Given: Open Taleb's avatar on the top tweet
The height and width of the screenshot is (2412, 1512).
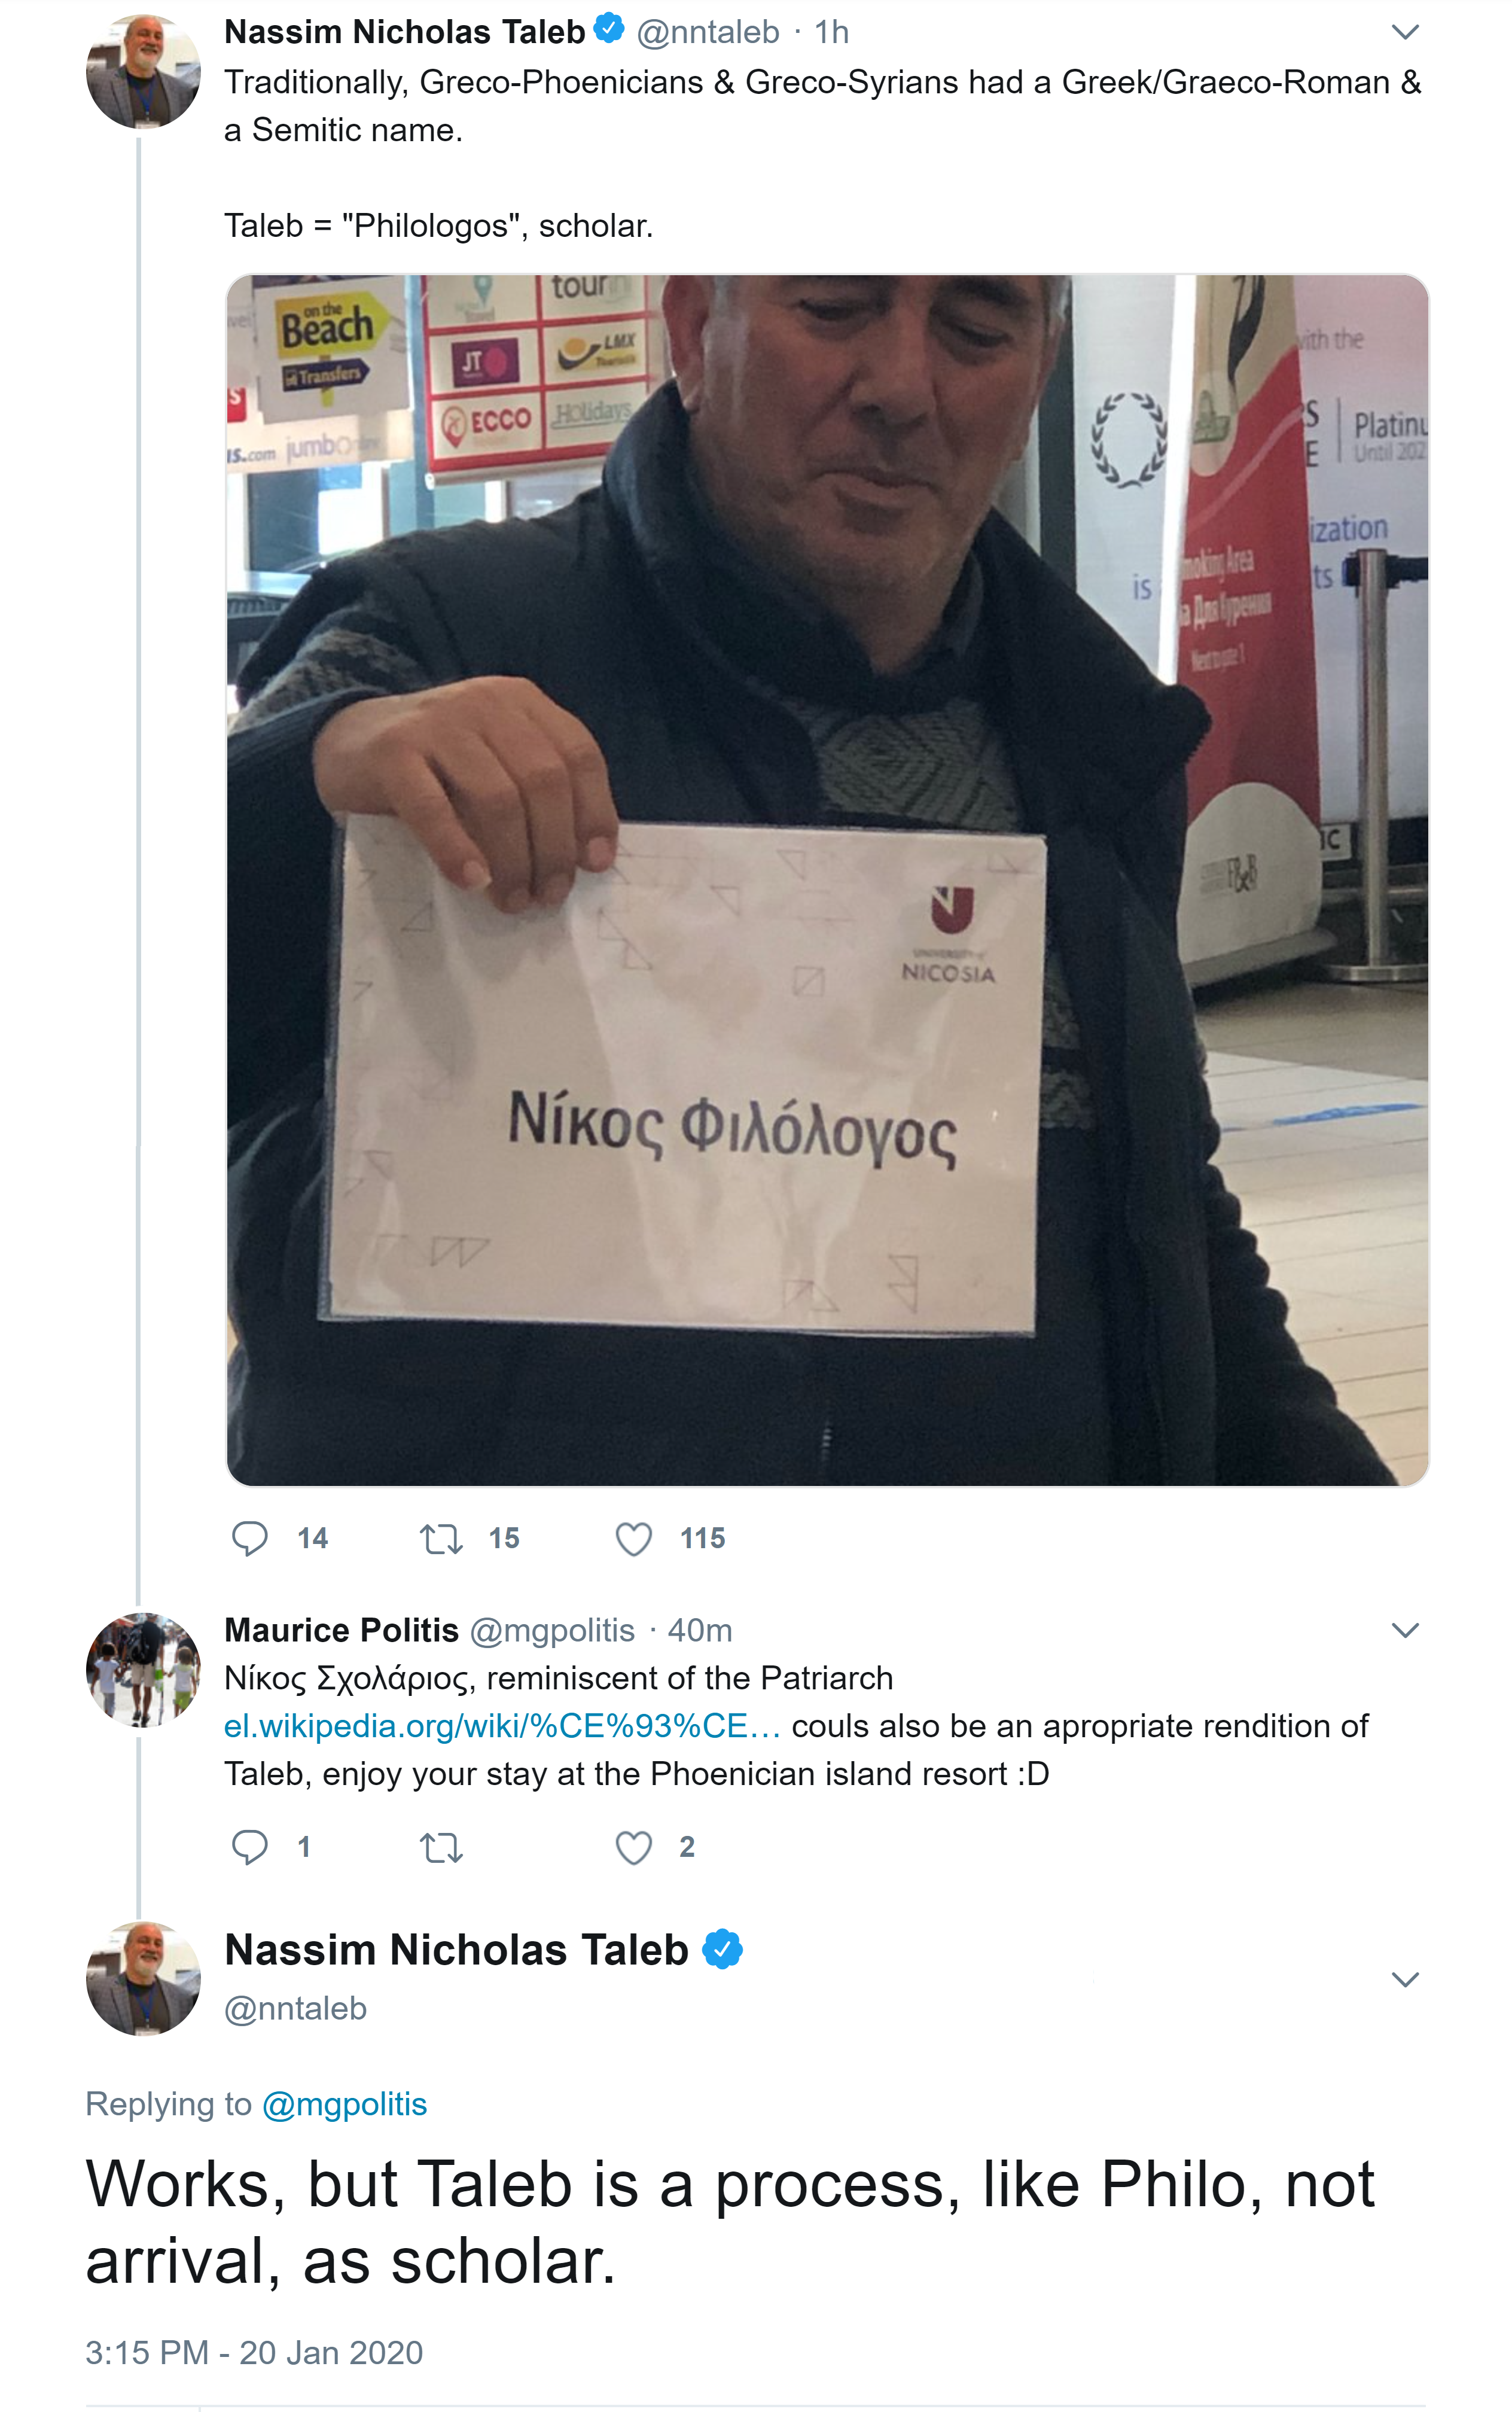Looking at the screenshot, I should pos(143,71).
